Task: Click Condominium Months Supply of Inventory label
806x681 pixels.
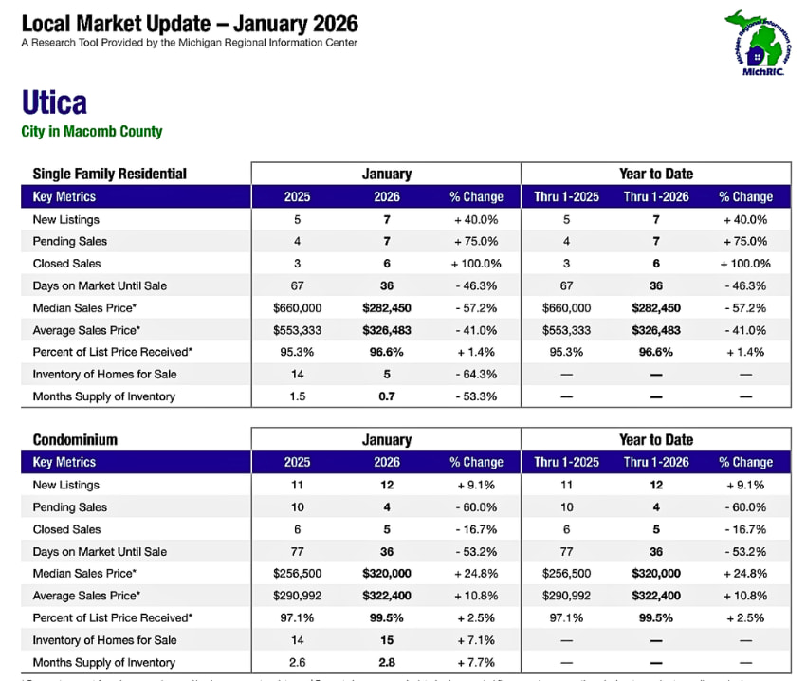Action: [x=104, y=662]
